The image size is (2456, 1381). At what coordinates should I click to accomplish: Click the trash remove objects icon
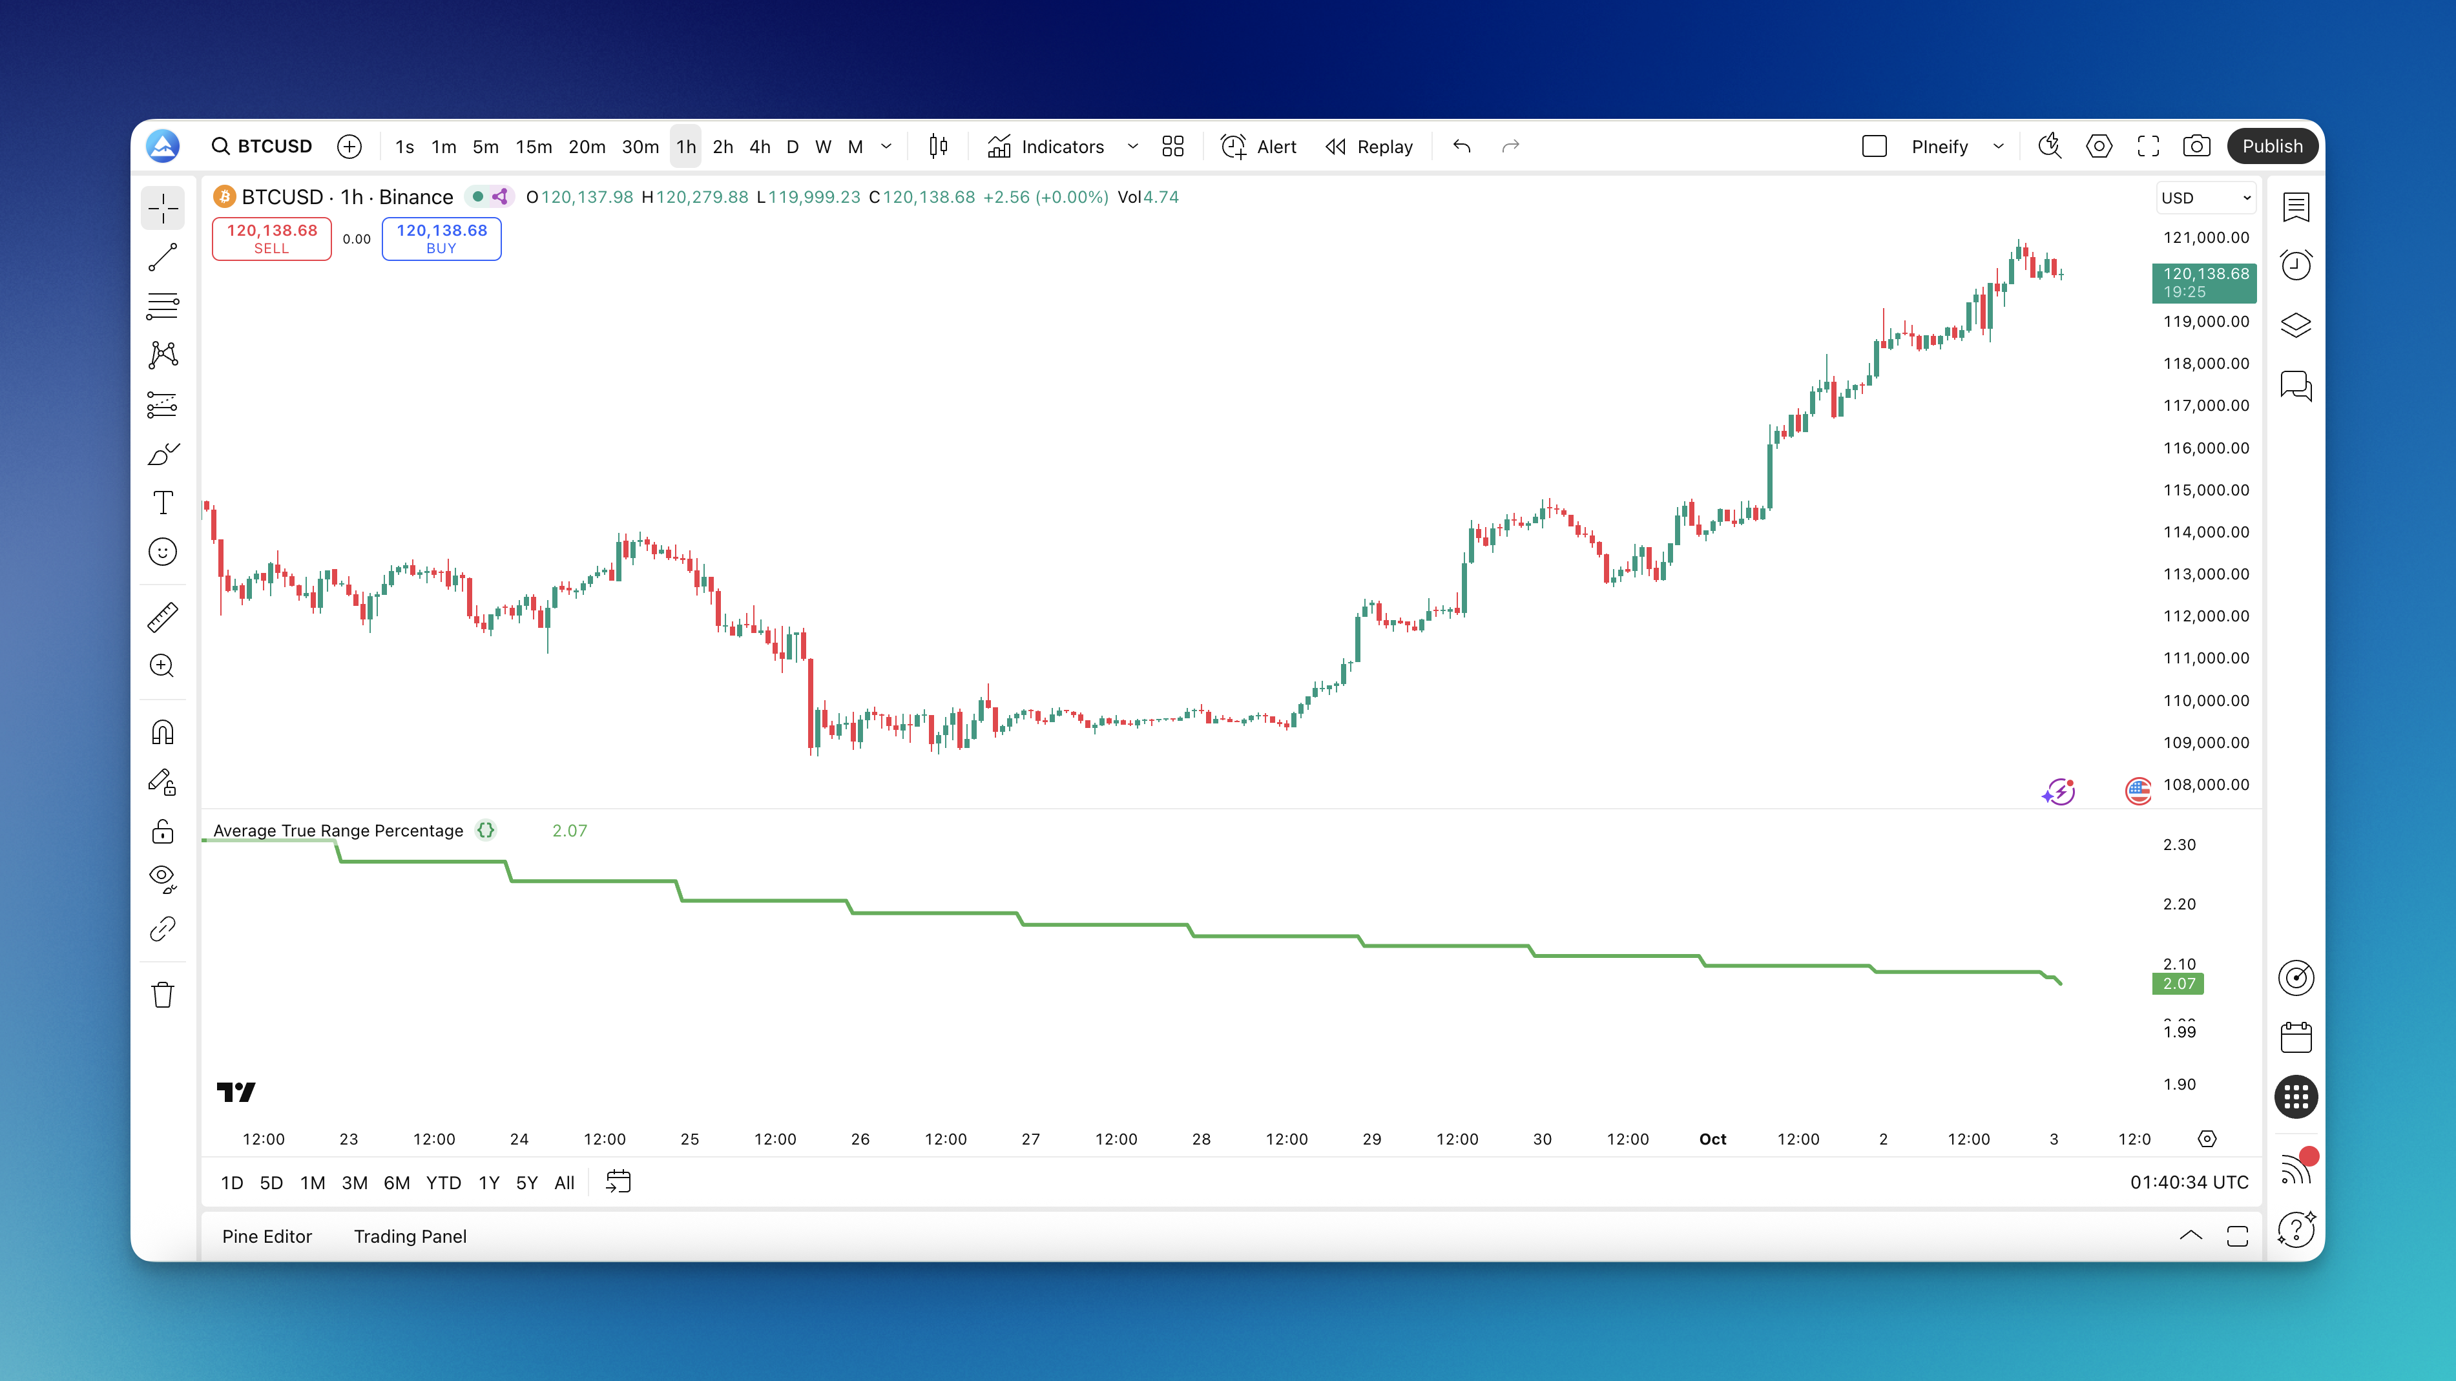pos(163,994)
